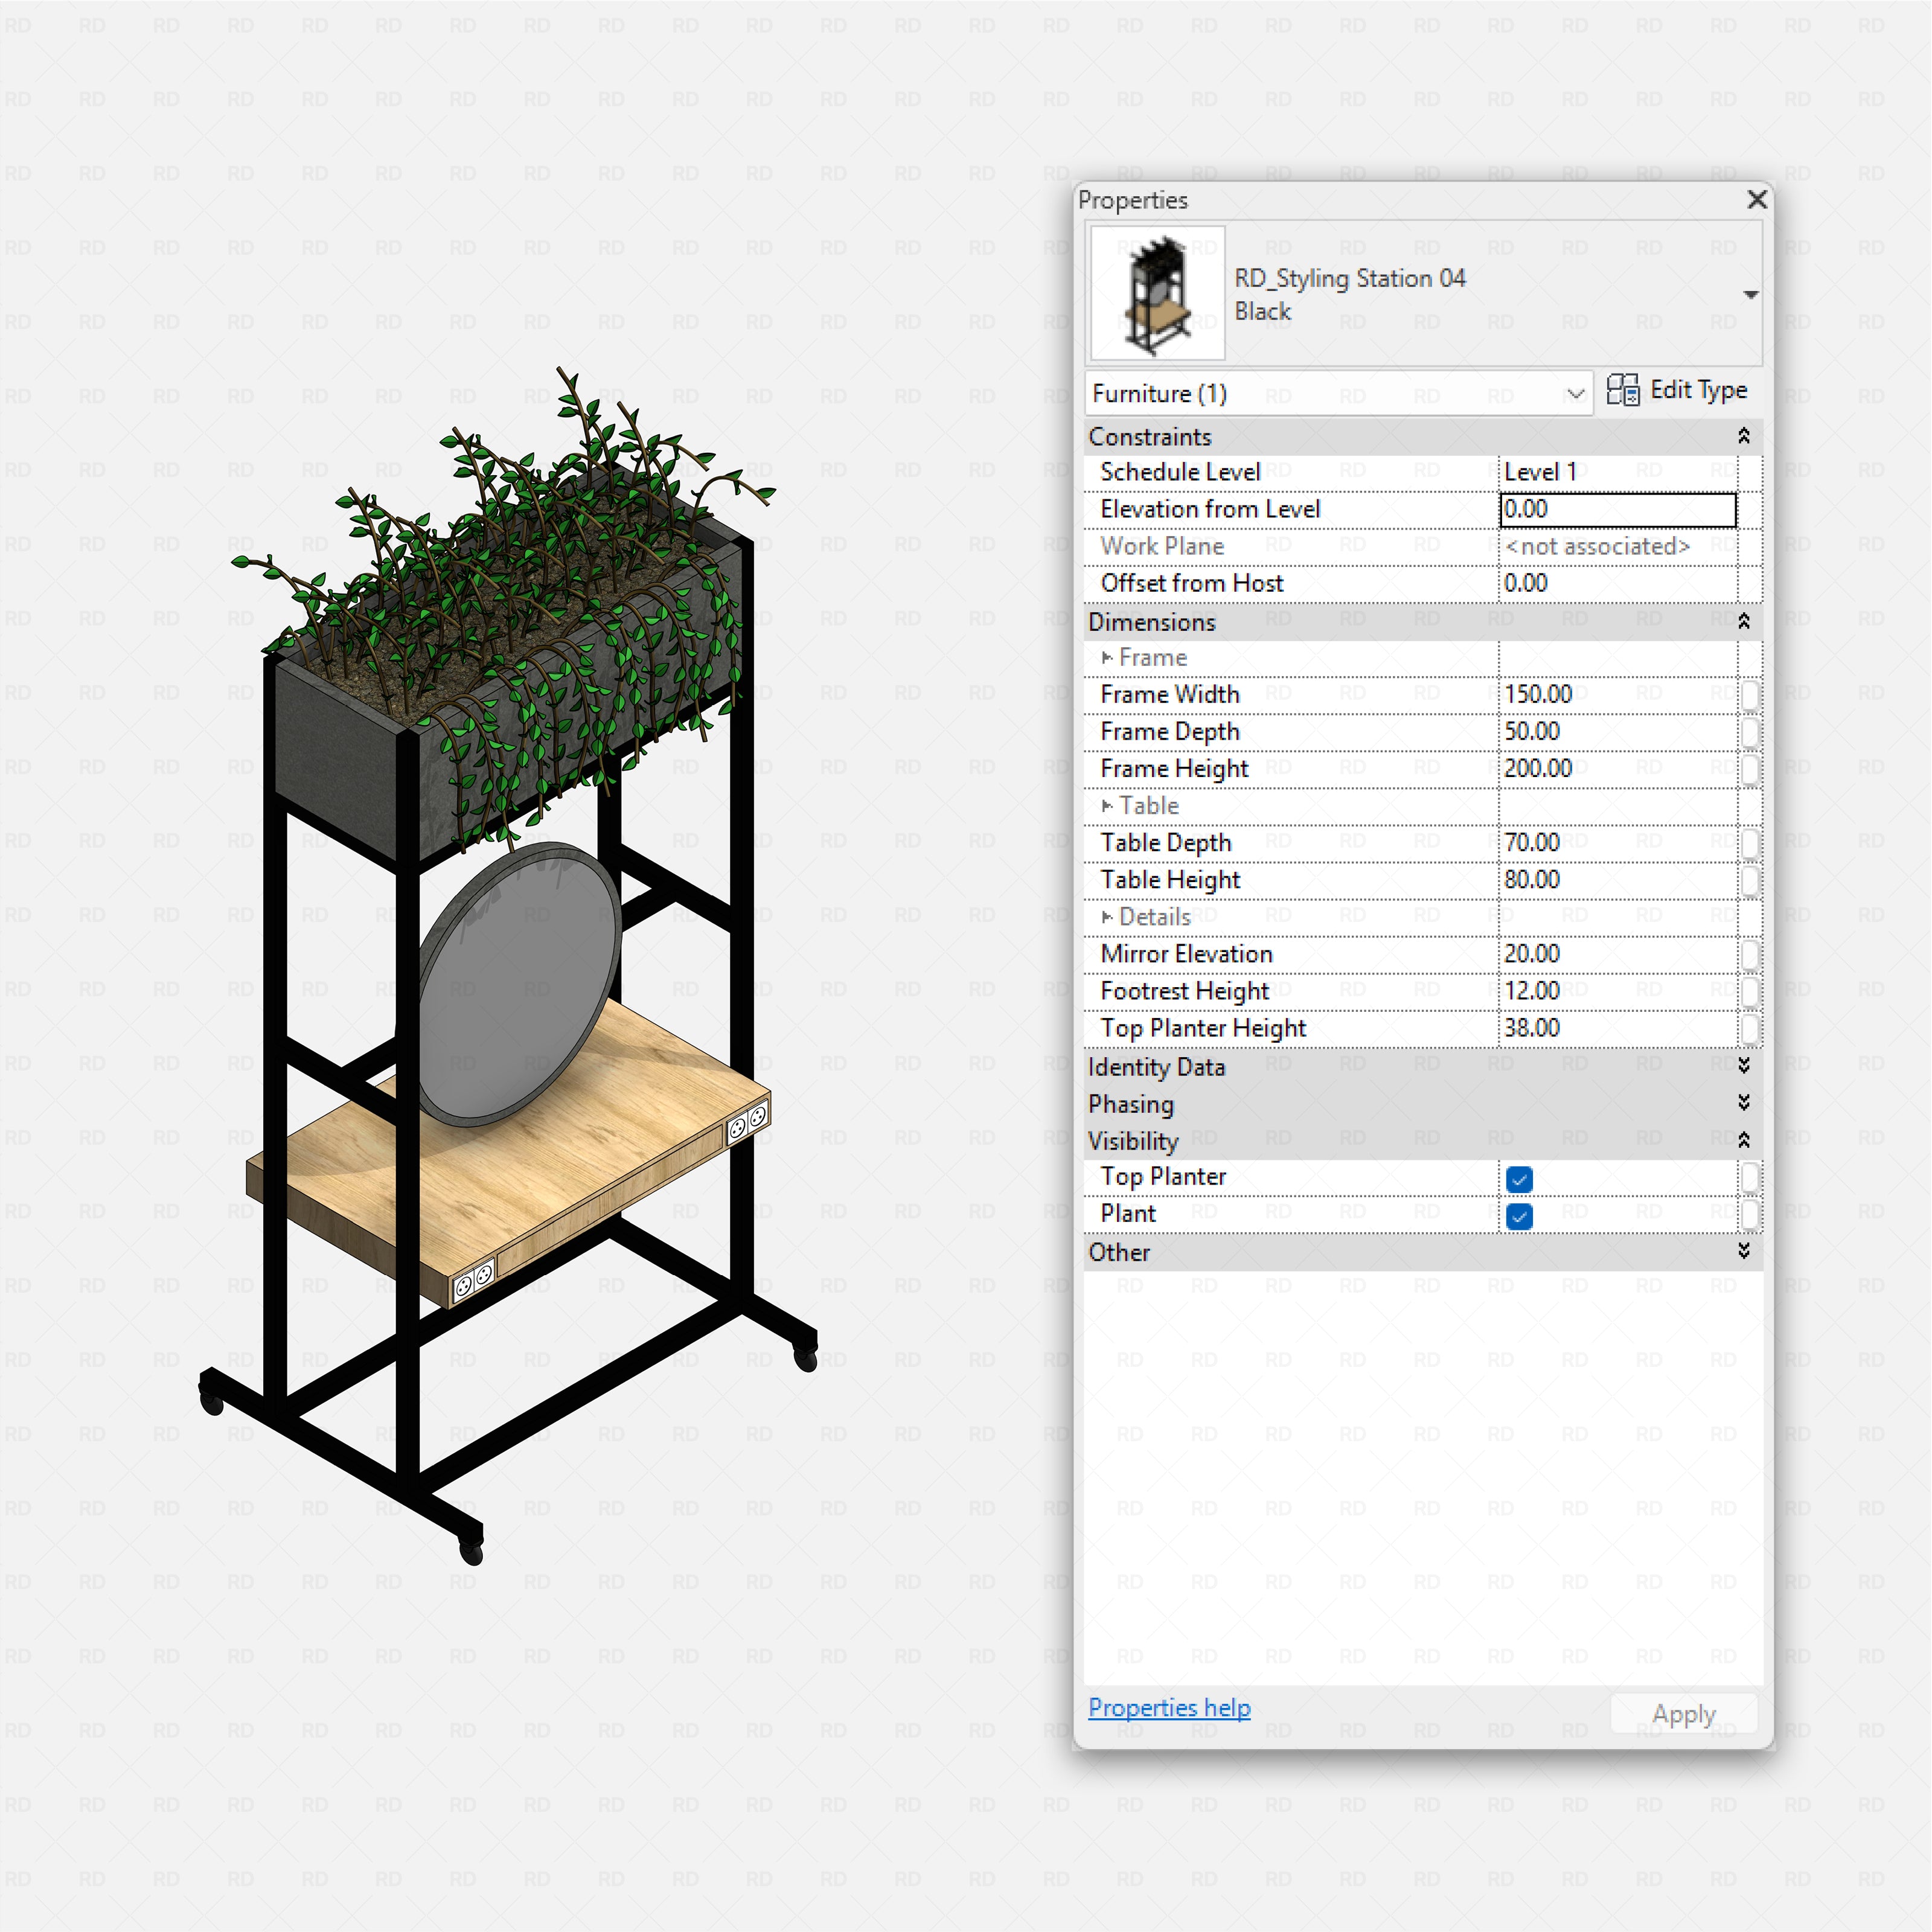Click associate parameter button beside Footrest Height
The image size is (1932, 1932).
pyautogui.click(x=1751, y=990)
